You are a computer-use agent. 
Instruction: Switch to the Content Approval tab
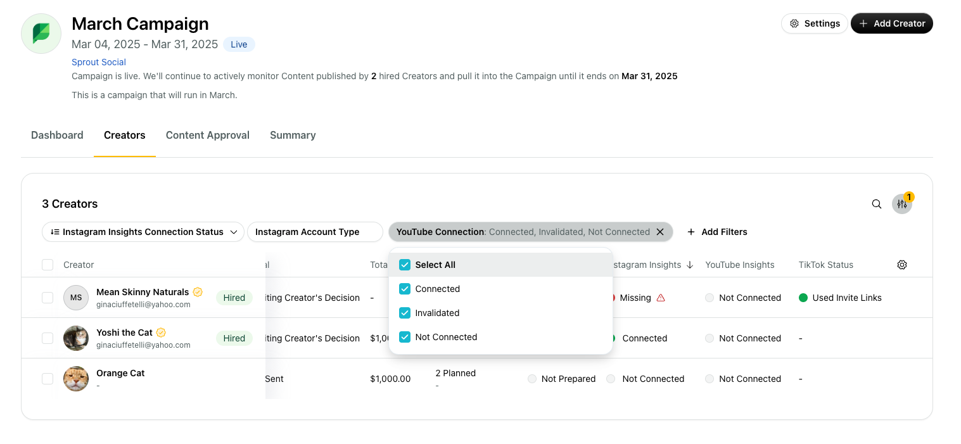pos(207,135)
